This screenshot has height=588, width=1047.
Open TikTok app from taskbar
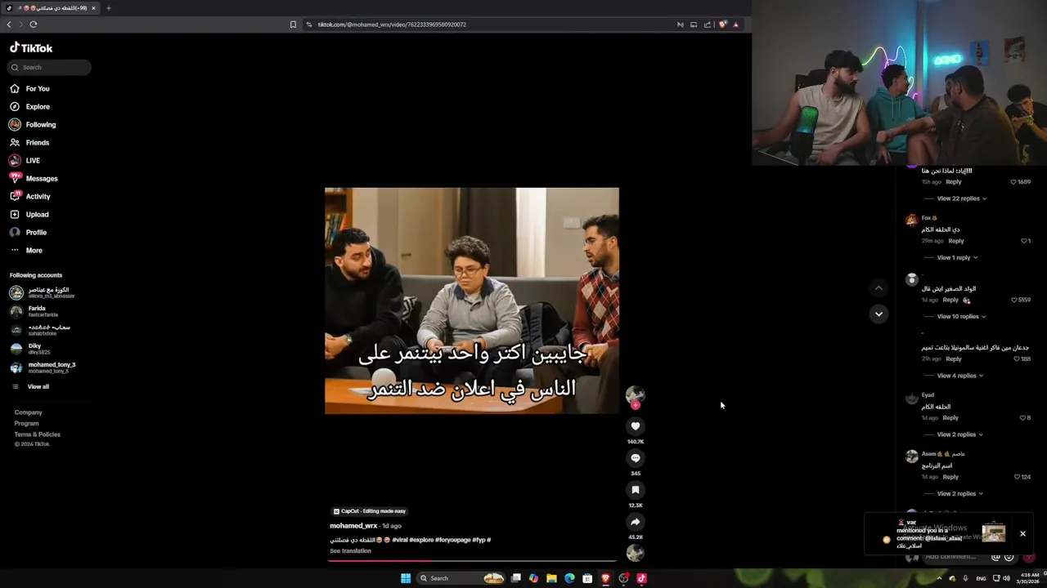(641, 578)
